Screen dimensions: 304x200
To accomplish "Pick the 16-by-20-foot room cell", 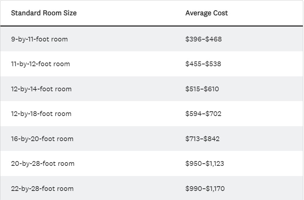I will pyautogui.click(x=42, y=139).
